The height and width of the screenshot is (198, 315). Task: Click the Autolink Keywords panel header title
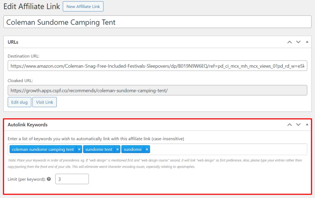click(x=27, y=125)
